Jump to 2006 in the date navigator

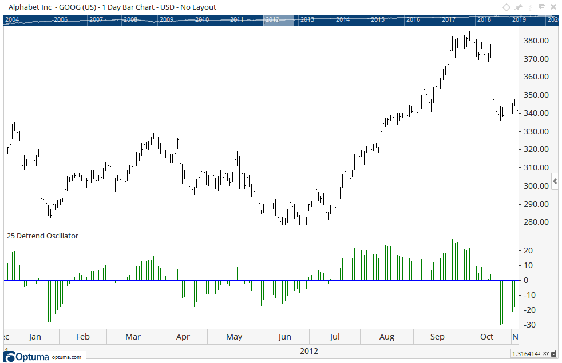(x=61, y=19)
